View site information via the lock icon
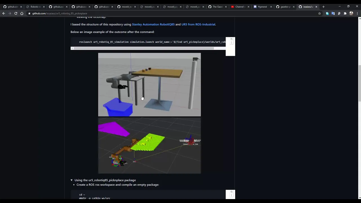The image size is (361, 203). coord(29,13)
